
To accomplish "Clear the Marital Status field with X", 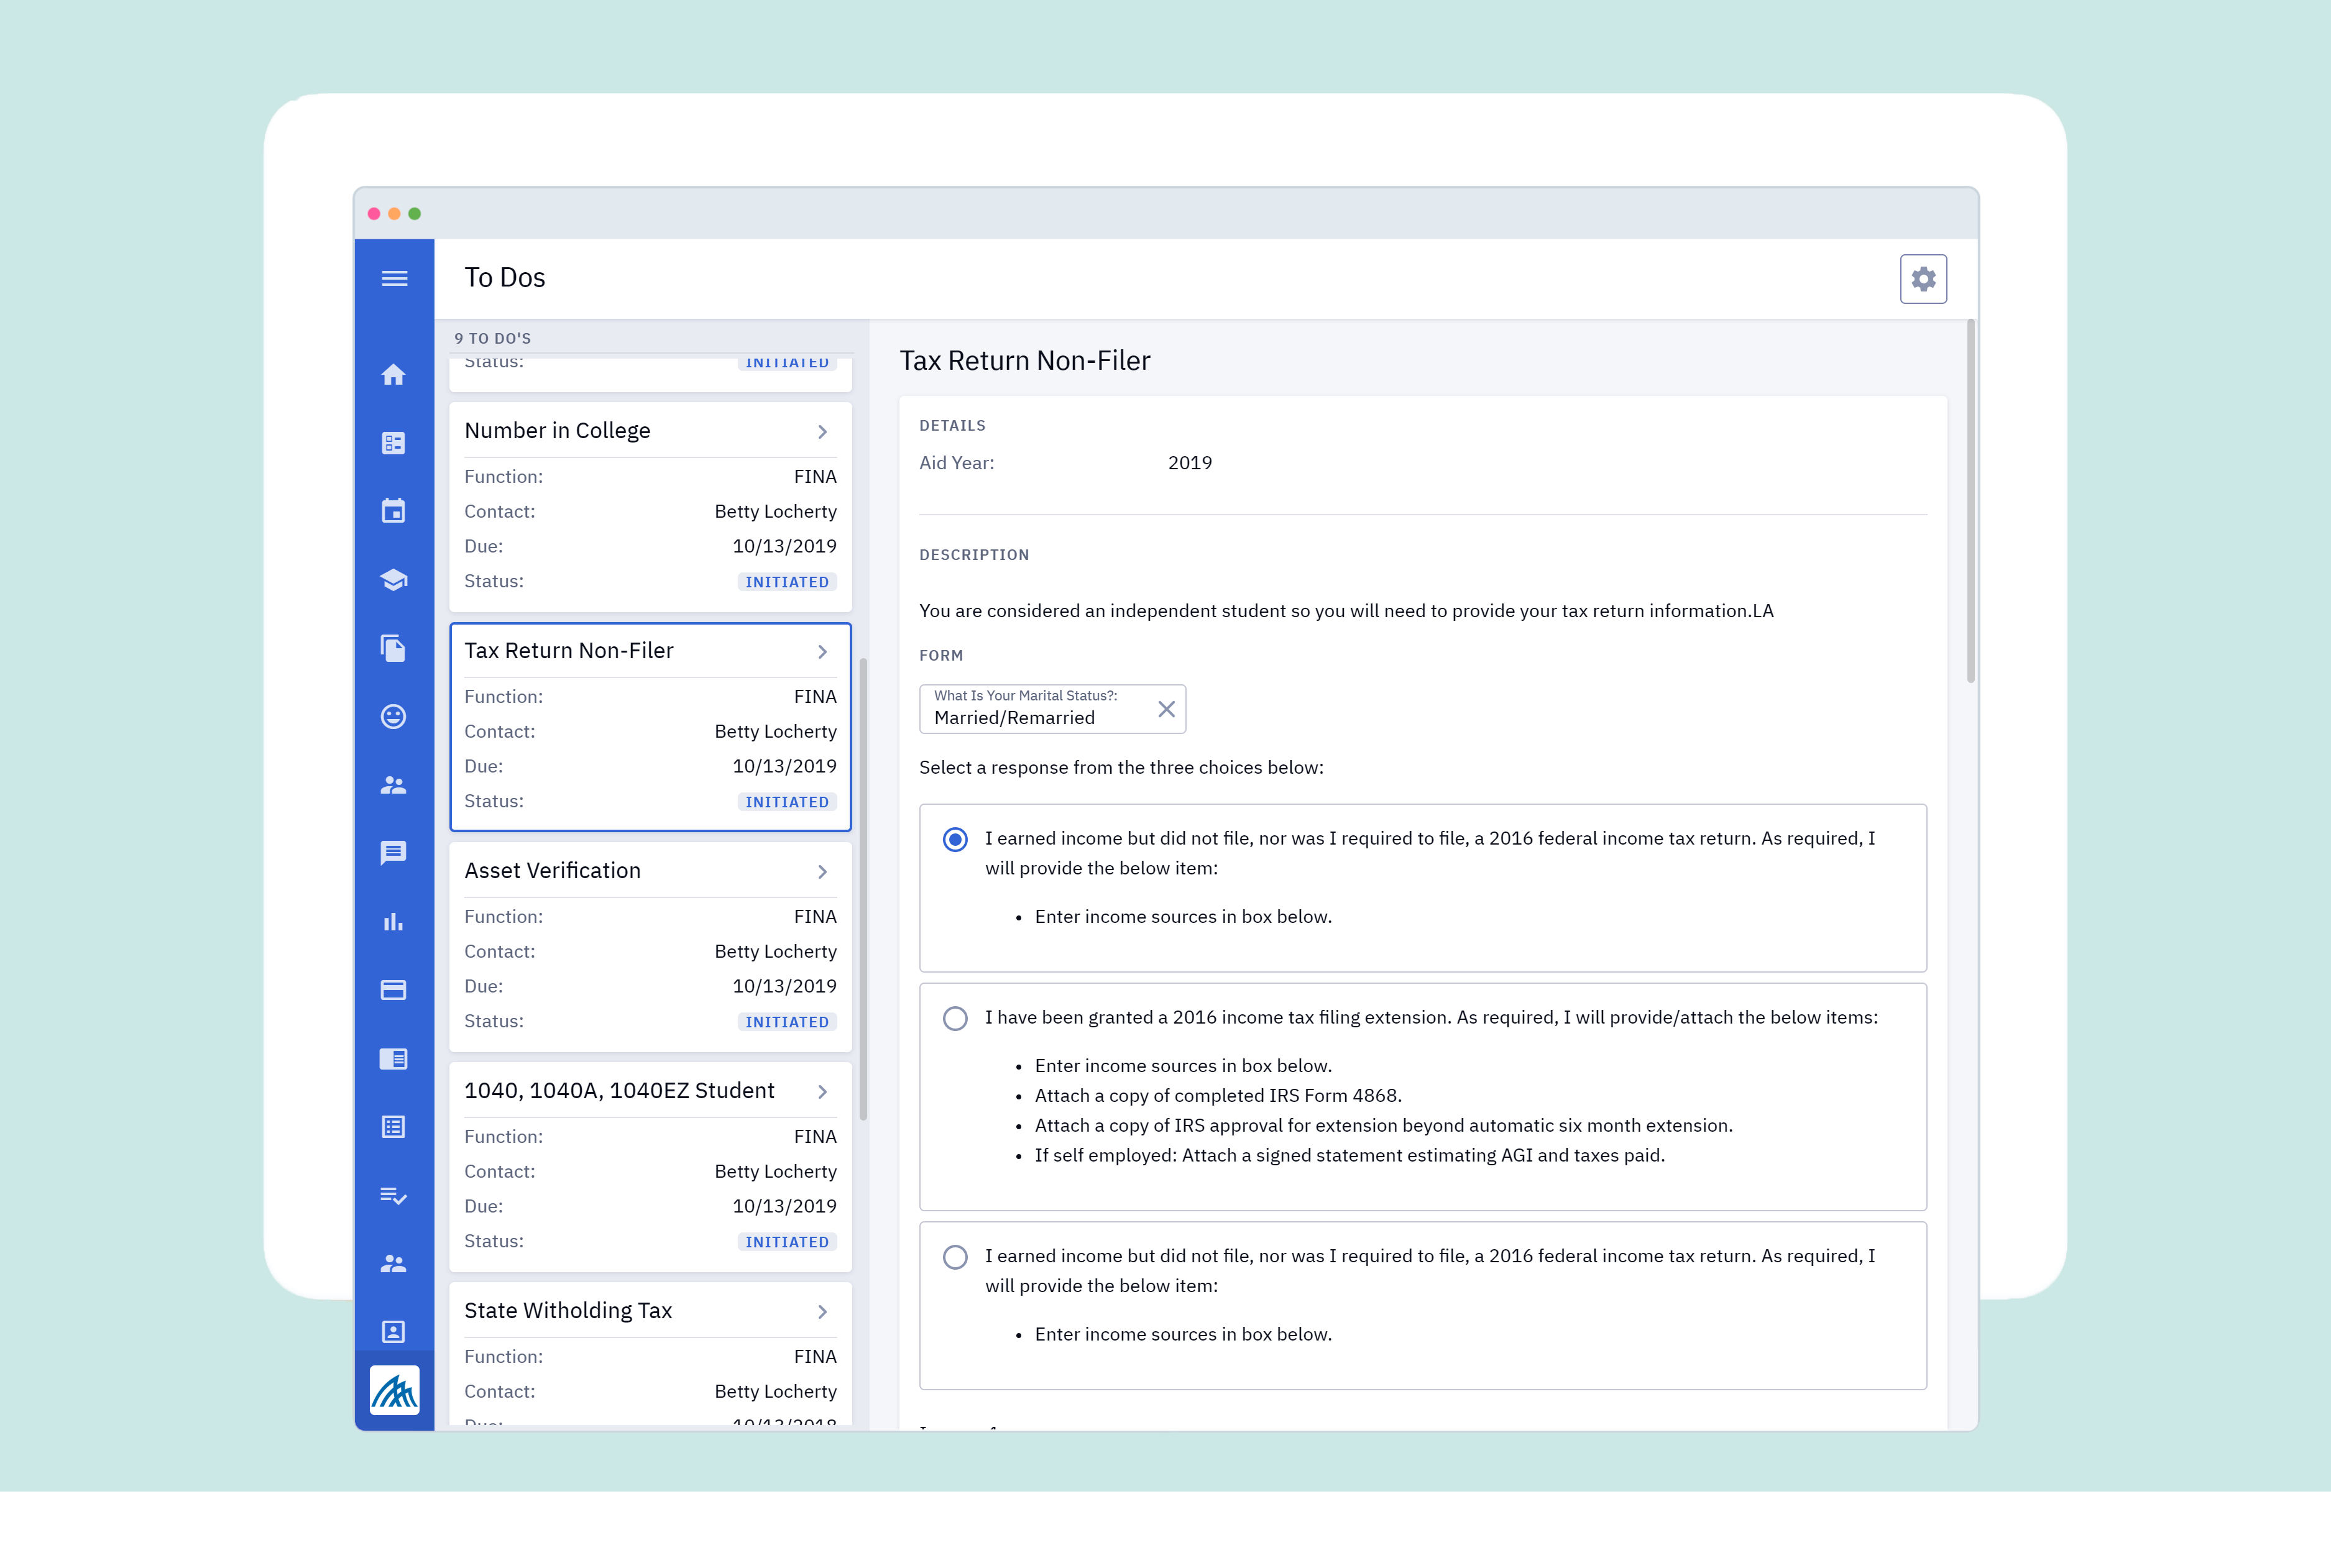I will tap(1166, 709).
